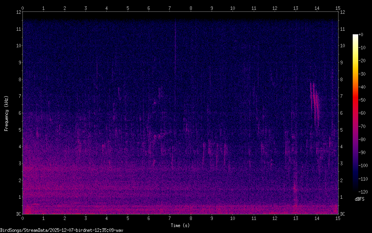This screenshot has width=372, height=233.
Task: Click the 10 second tick on the top time axis
Action: click(x=232, y=8)
